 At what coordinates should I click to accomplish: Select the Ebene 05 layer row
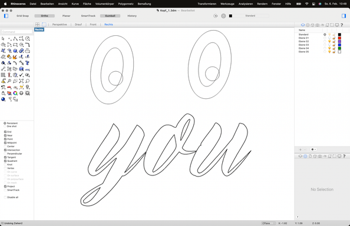(x=322, y=52)
